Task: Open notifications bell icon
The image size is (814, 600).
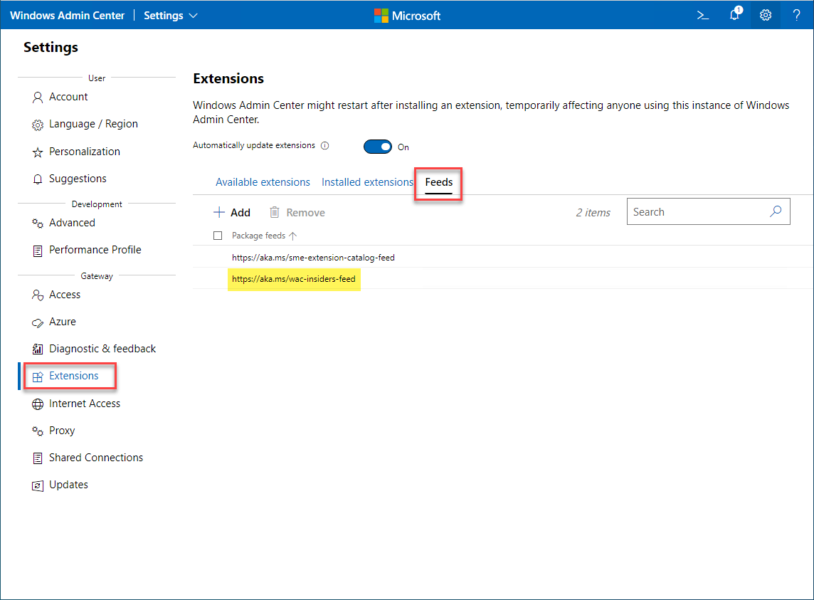Action: [x=734, y=14]
